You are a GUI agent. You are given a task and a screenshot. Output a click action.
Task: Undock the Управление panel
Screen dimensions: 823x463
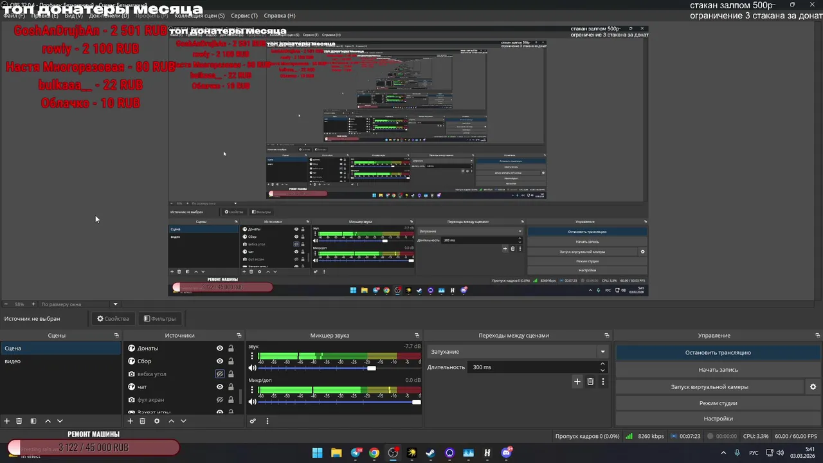coord(817,336)
